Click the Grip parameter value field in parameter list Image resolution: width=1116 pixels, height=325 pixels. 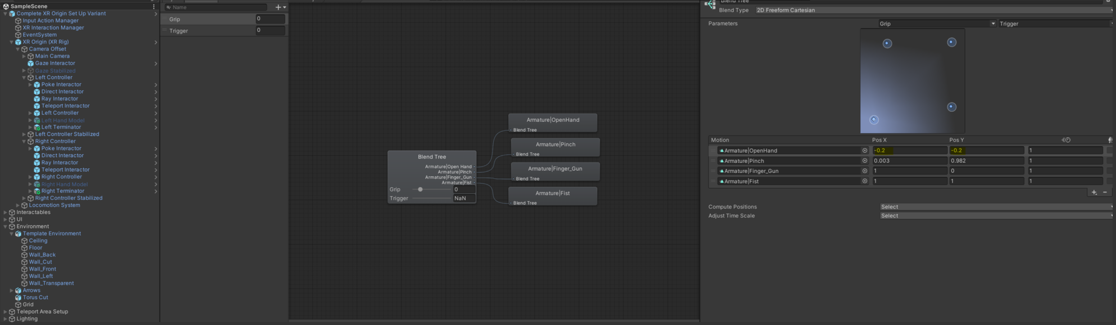(x=270, y=19)
